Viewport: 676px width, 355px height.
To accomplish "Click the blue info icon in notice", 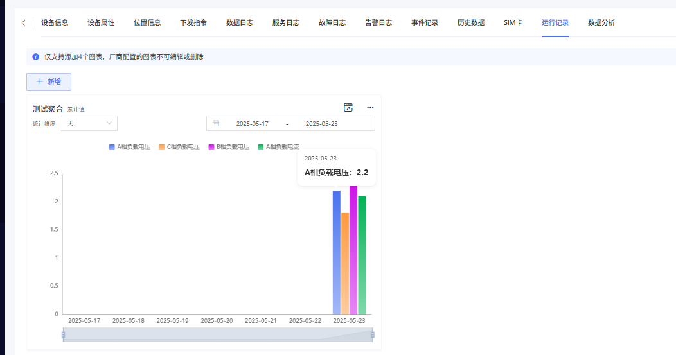I will 36,57.
